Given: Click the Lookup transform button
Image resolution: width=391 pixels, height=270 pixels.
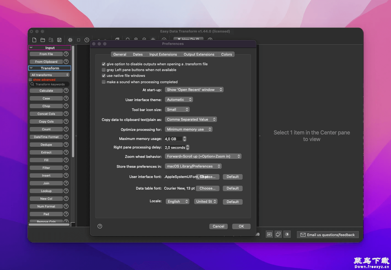Looking at the screenshot, I should coord(46,191).
